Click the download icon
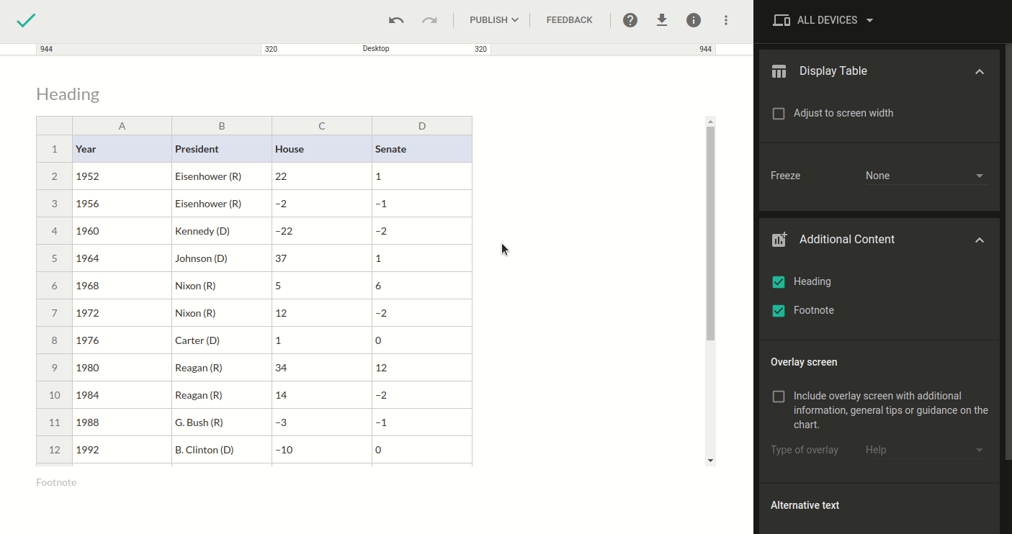 (662, 20)
